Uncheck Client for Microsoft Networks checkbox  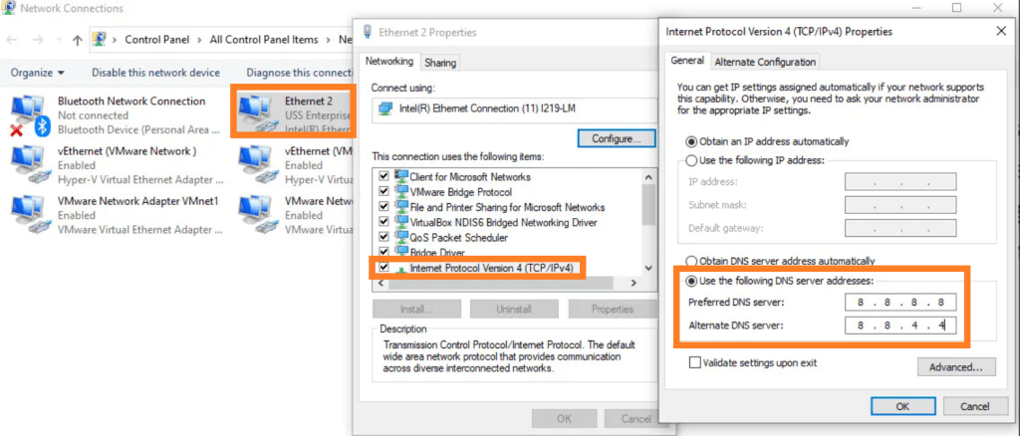point(384,177)
